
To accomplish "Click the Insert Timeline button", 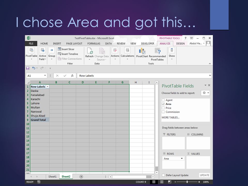I will tap(68, 54).
